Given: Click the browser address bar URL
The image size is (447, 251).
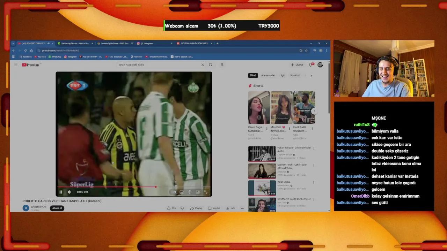Looking at the screenshot, I should [x=60, y=51].
